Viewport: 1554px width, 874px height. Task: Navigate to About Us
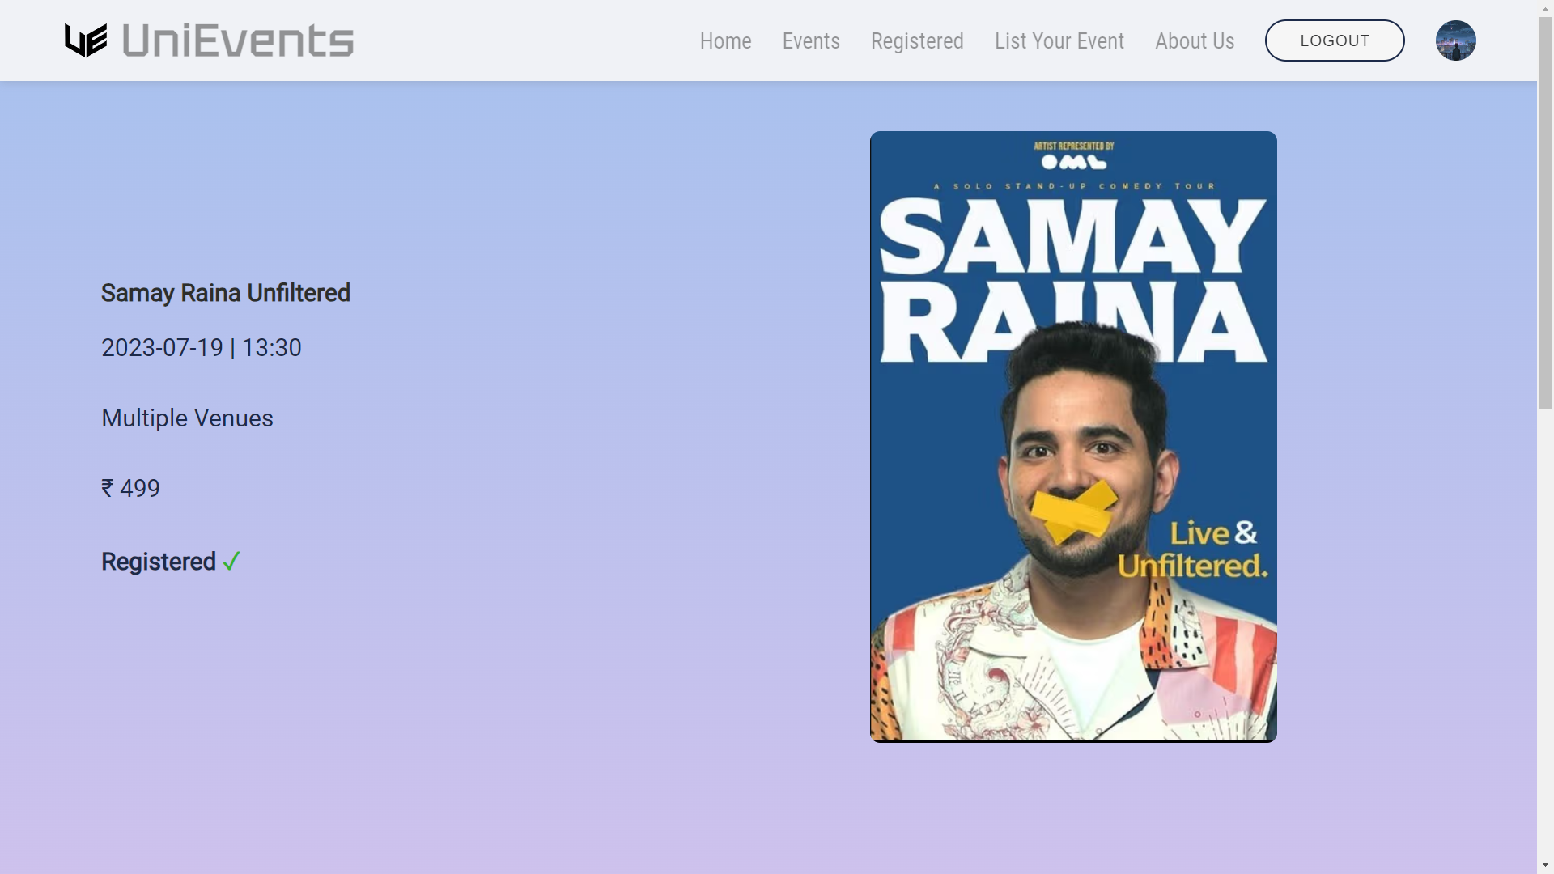tap(1194, 41)
